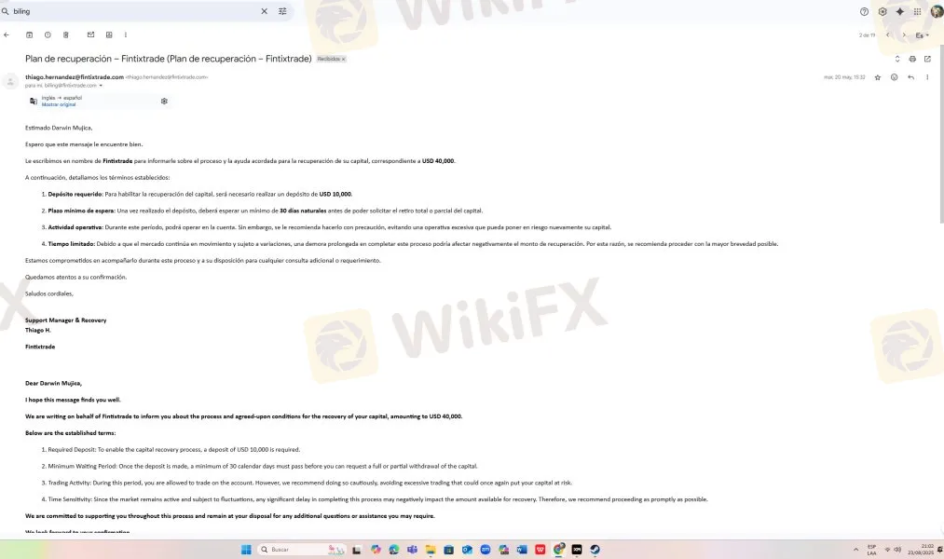The width and height of the screenshot is (944, 559).
Task: Open the Gemini sparkle assistant
Action: [900, 11]
